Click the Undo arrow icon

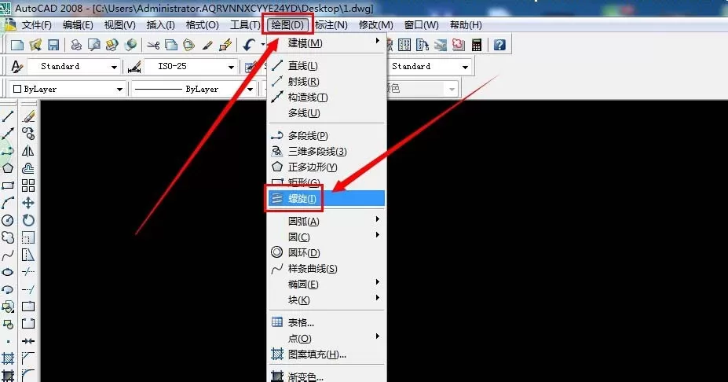(249, 45)
